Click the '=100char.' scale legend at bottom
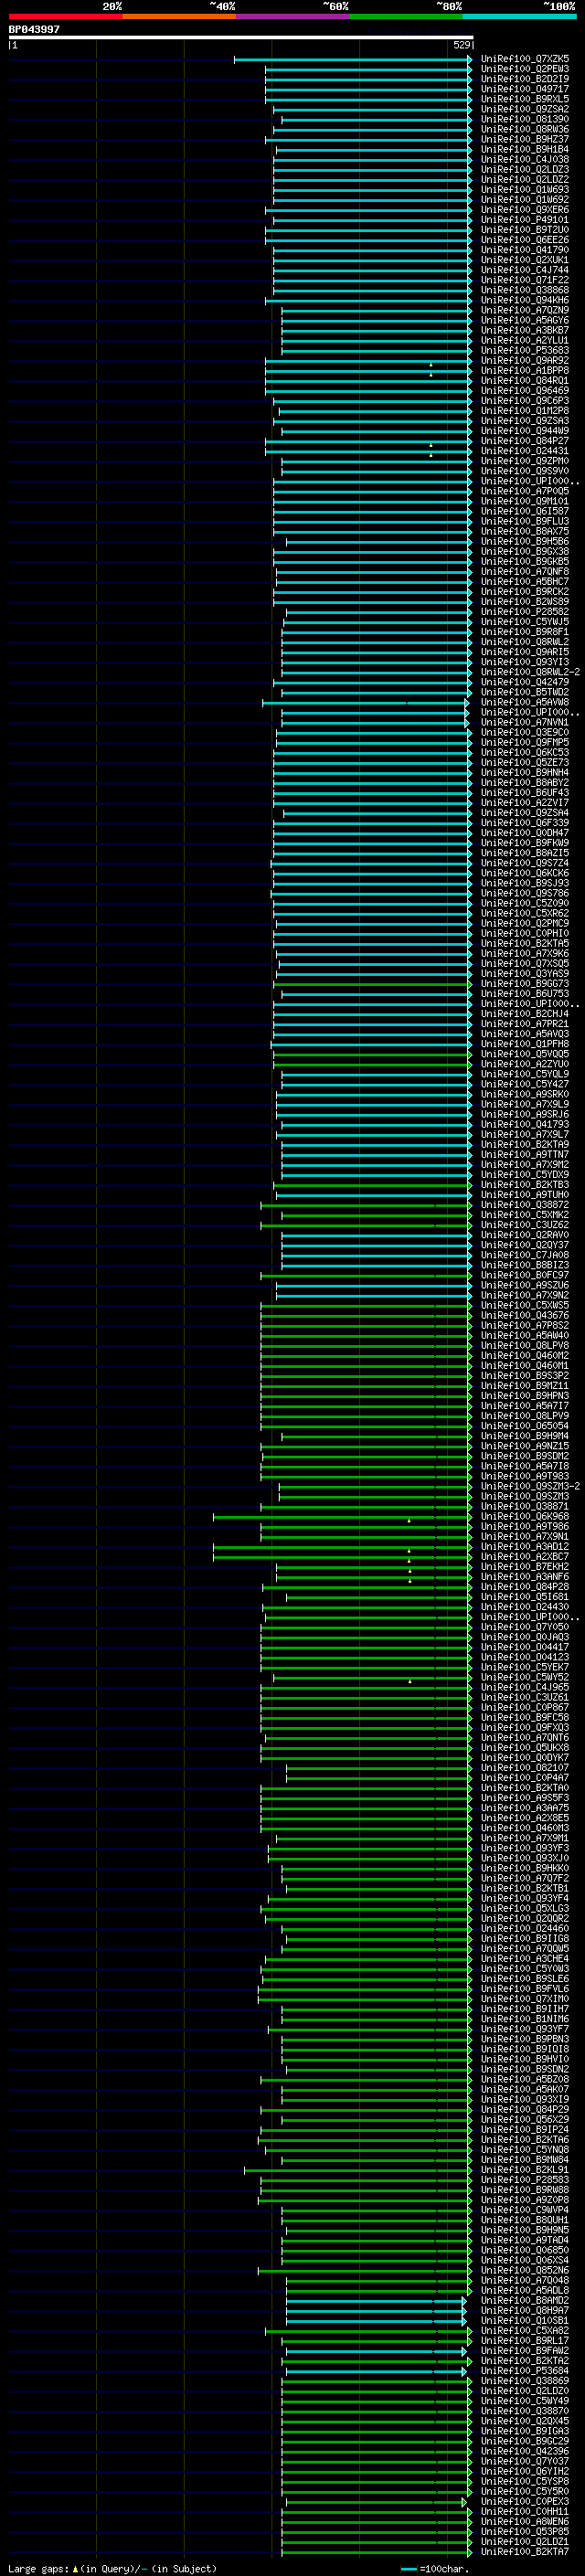Viewport: 585px width, 2576px height. [434, 2569]
